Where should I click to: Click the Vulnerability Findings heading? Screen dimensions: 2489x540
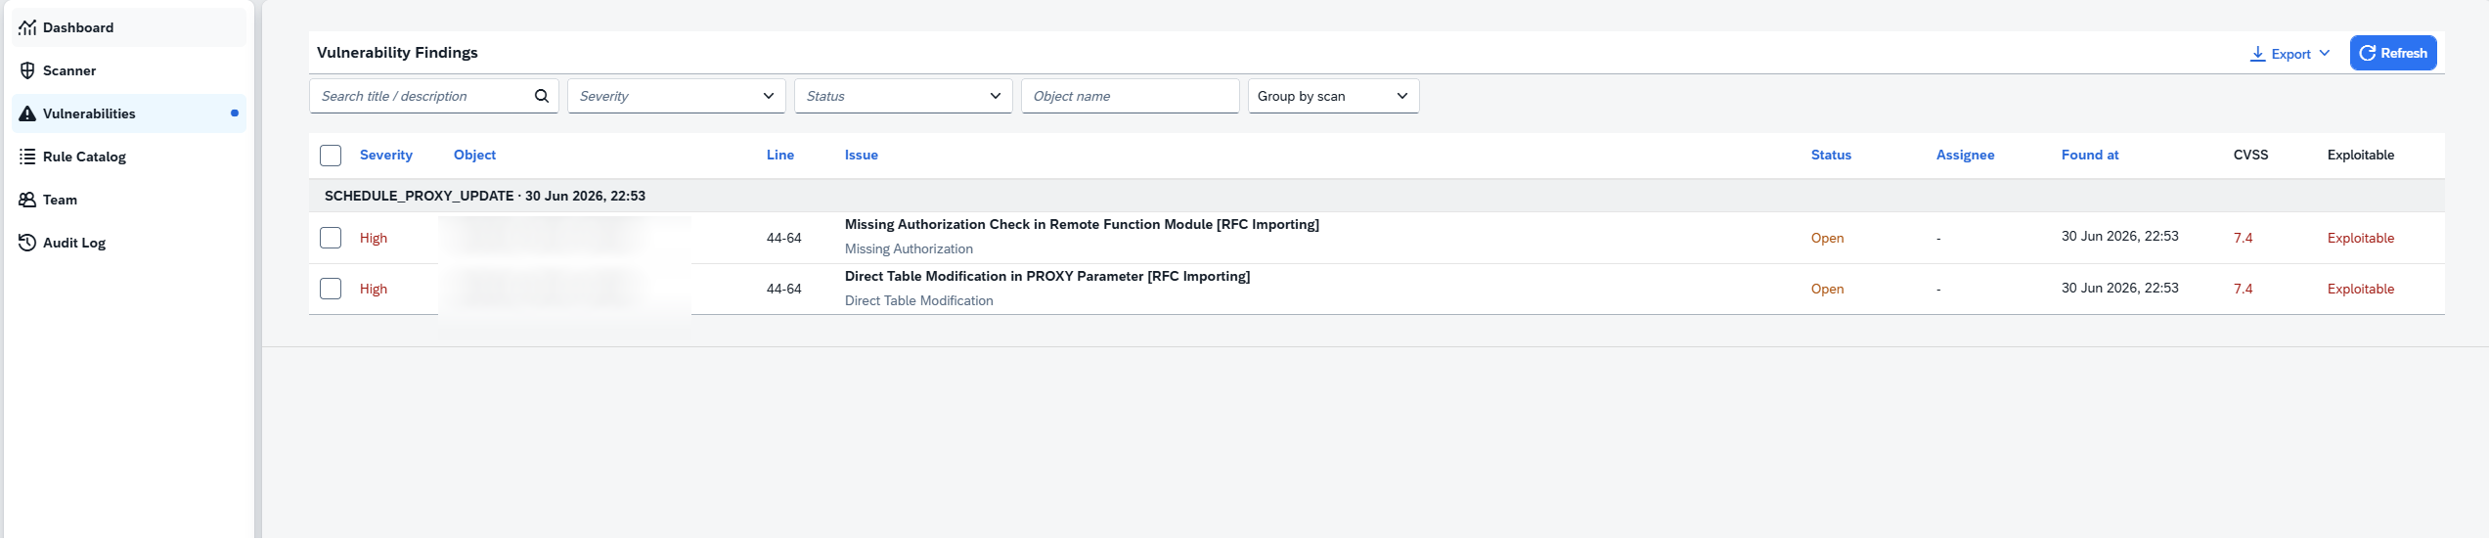pyautogui.click(x=397, y=53)
